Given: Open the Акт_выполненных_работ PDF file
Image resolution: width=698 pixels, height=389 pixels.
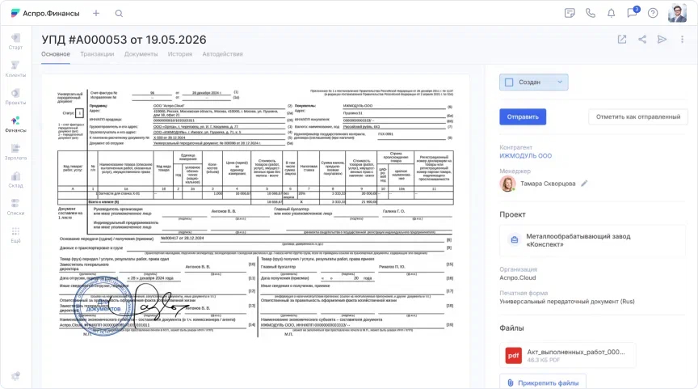Looking at the screenshot, I should pyautogui.click(x=568, y=355).
